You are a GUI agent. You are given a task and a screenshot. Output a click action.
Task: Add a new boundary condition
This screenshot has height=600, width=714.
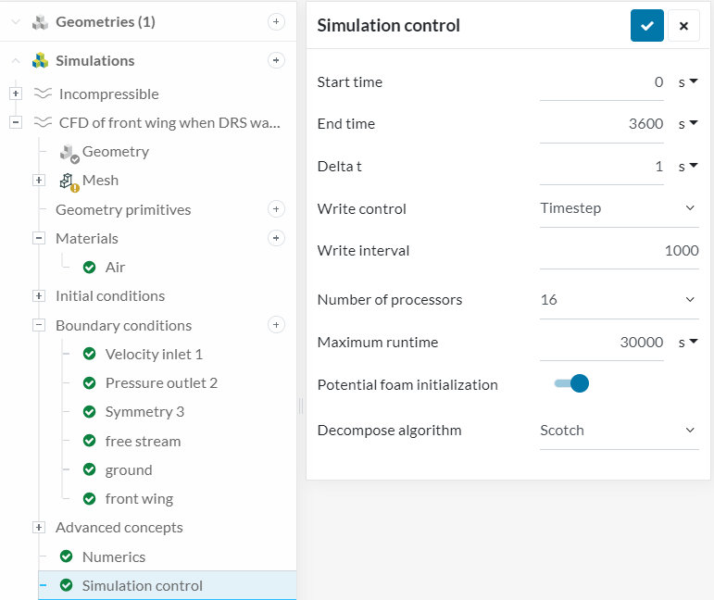[x=276, y=325]
